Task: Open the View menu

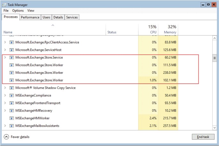Action: [31, 11]
